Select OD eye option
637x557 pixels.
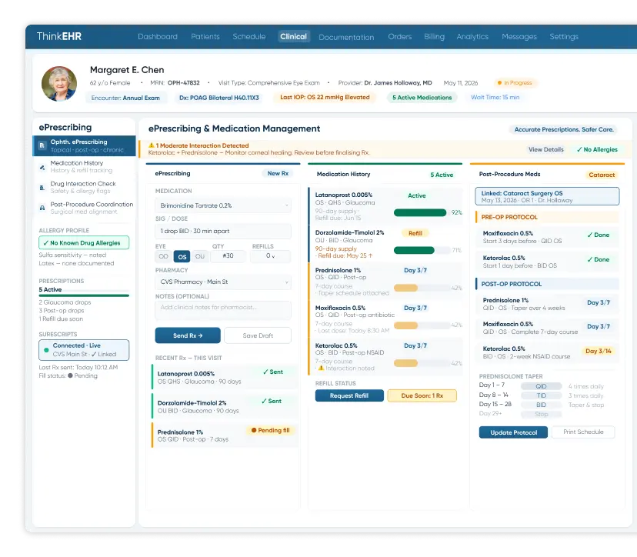click(163, 256)
